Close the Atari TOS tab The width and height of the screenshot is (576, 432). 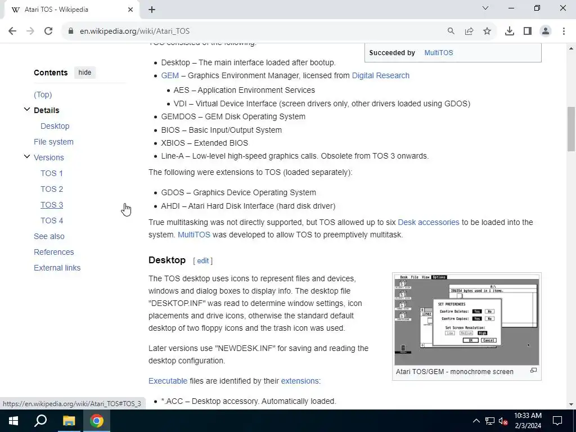[130, 10]
